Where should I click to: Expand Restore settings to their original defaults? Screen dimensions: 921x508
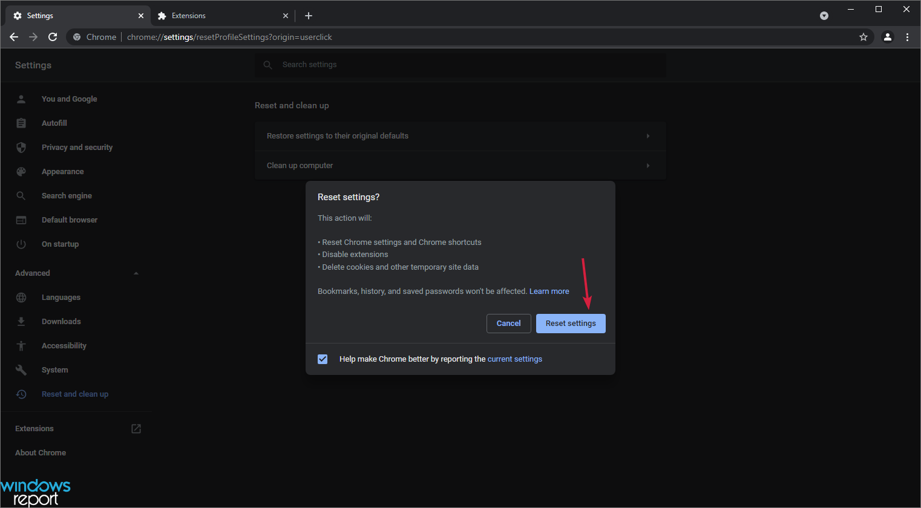click(x=460, y=136)
